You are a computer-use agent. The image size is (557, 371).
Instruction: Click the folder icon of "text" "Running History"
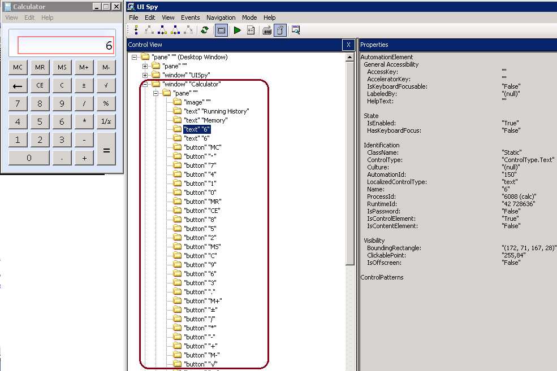tap(177, 111)
